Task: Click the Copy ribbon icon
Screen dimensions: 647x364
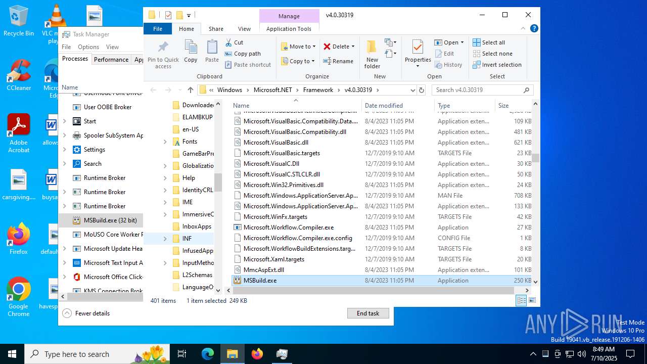Action: click(x=191, y=51)
